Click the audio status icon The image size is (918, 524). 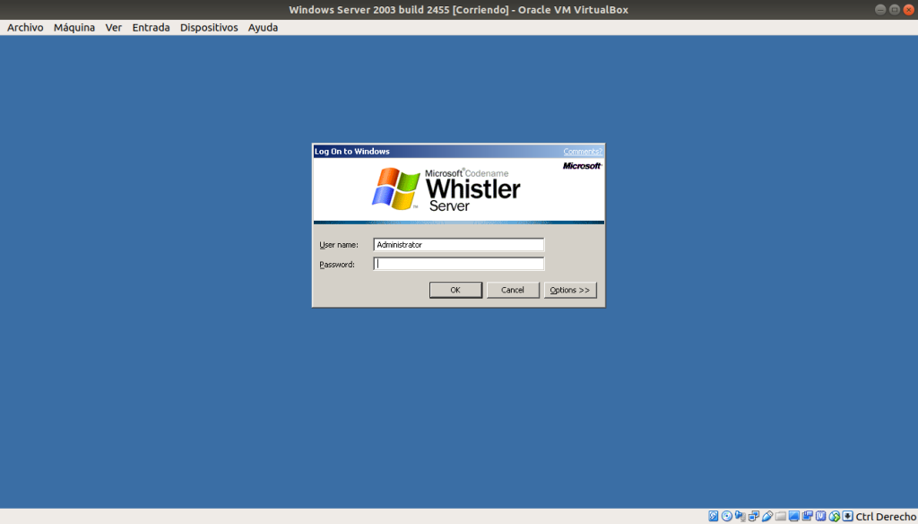click(x=740, y=517)
